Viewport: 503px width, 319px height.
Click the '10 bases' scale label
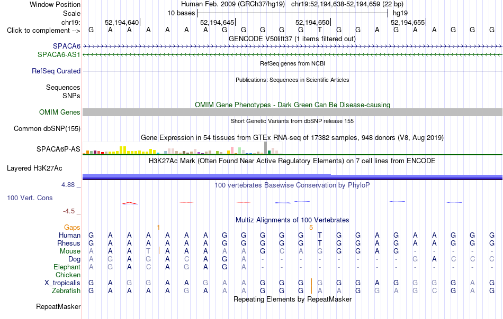click(181, 13)
